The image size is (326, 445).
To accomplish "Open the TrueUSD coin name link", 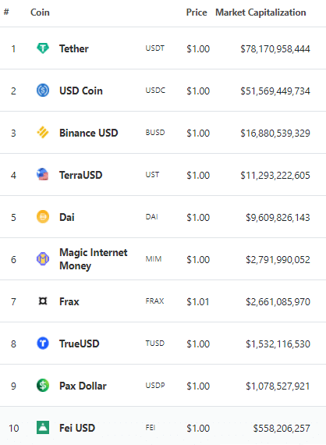I will (x=79, y=344).
